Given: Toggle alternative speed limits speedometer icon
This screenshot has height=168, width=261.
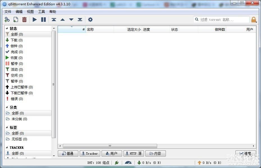Looking at the screenshot, I should pyautogui.click(x=128, y=163).
